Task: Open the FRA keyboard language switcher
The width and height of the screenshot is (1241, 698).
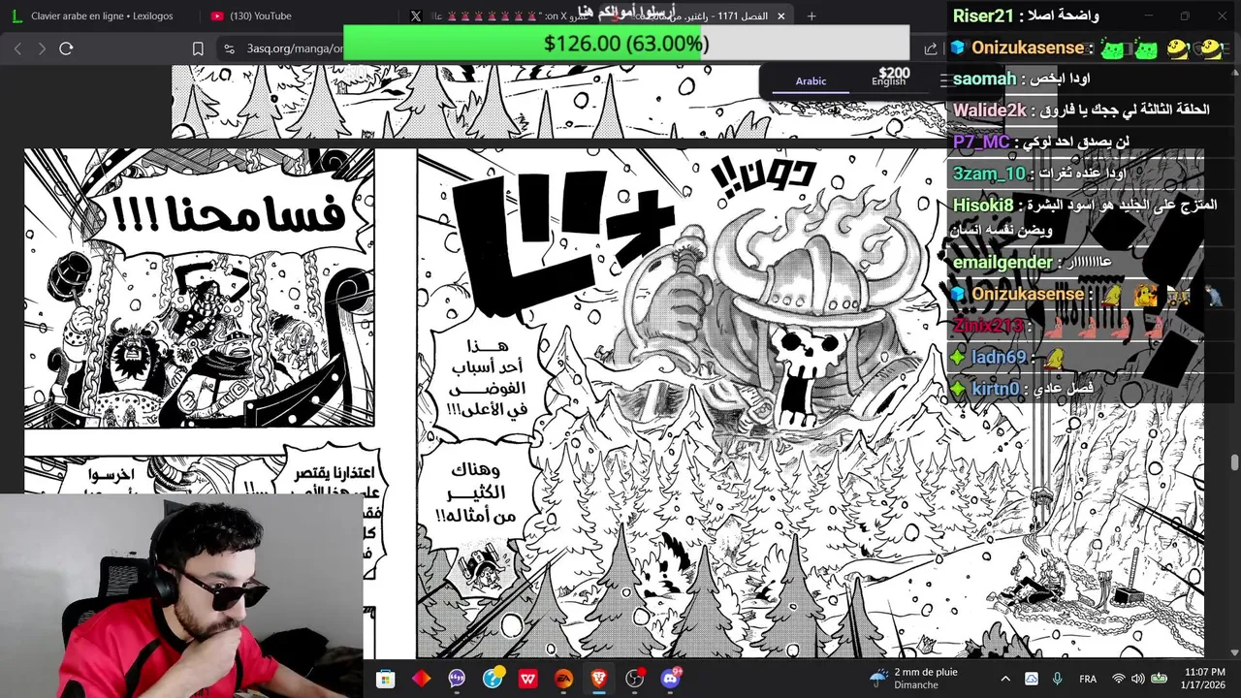Action: (1088, 679)
